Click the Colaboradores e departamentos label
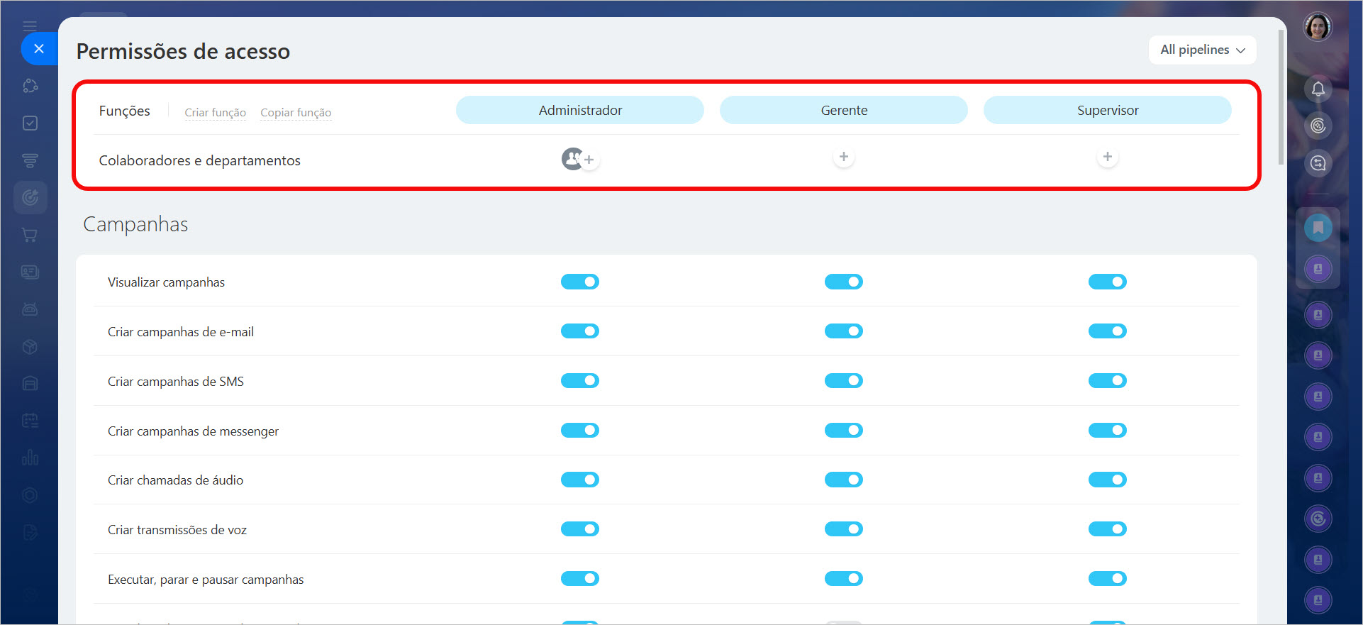The width and height of the screenshot is (1363, 625). (199, 160)
